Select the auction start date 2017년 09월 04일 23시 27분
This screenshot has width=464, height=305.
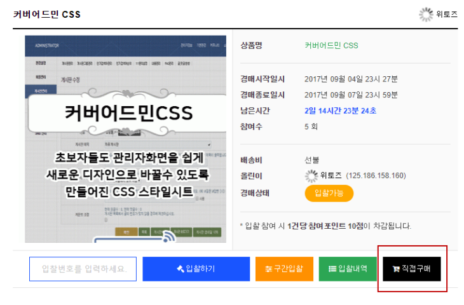pos(351,79)
